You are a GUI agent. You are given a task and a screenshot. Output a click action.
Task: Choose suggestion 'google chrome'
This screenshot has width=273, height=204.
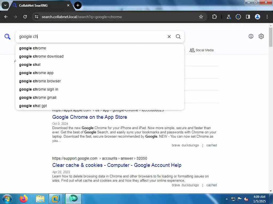100,48
